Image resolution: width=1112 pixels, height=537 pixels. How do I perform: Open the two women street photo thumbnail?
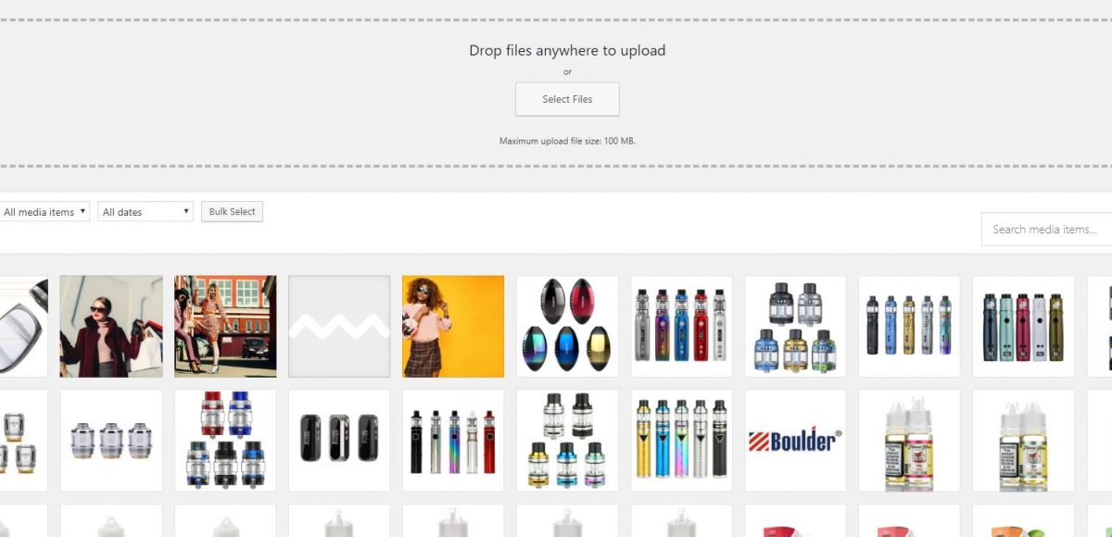[x=225, y=326]
